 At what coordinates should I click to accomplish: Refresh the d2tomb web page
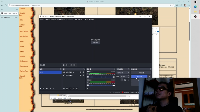click(x=6, y=5)
